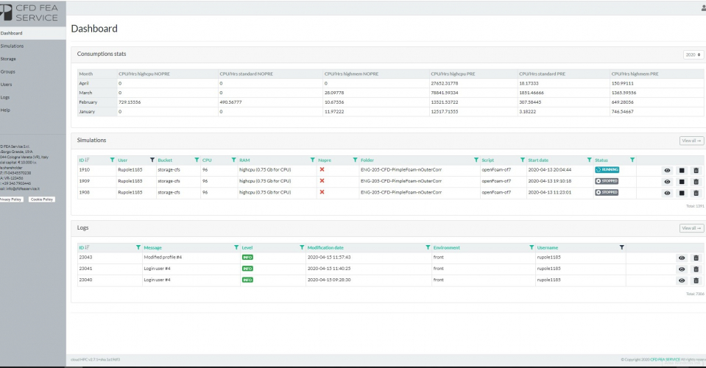
Task: Open Groups in sidebar
Action: click(x=33, y=71)
